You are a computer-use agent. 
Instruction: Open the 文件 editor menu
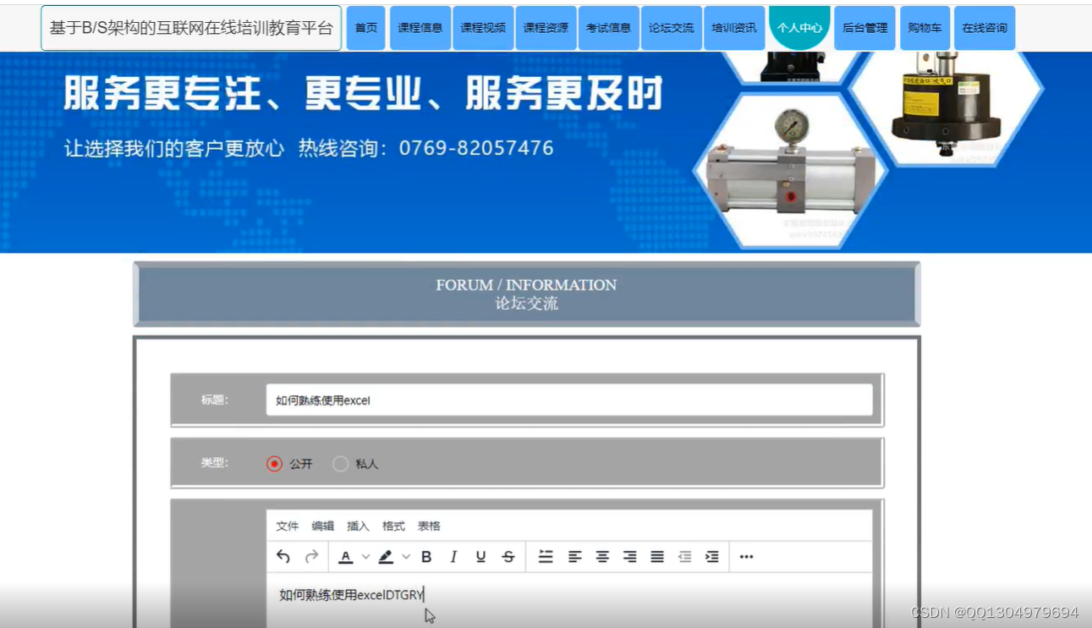tap(288, 526)
